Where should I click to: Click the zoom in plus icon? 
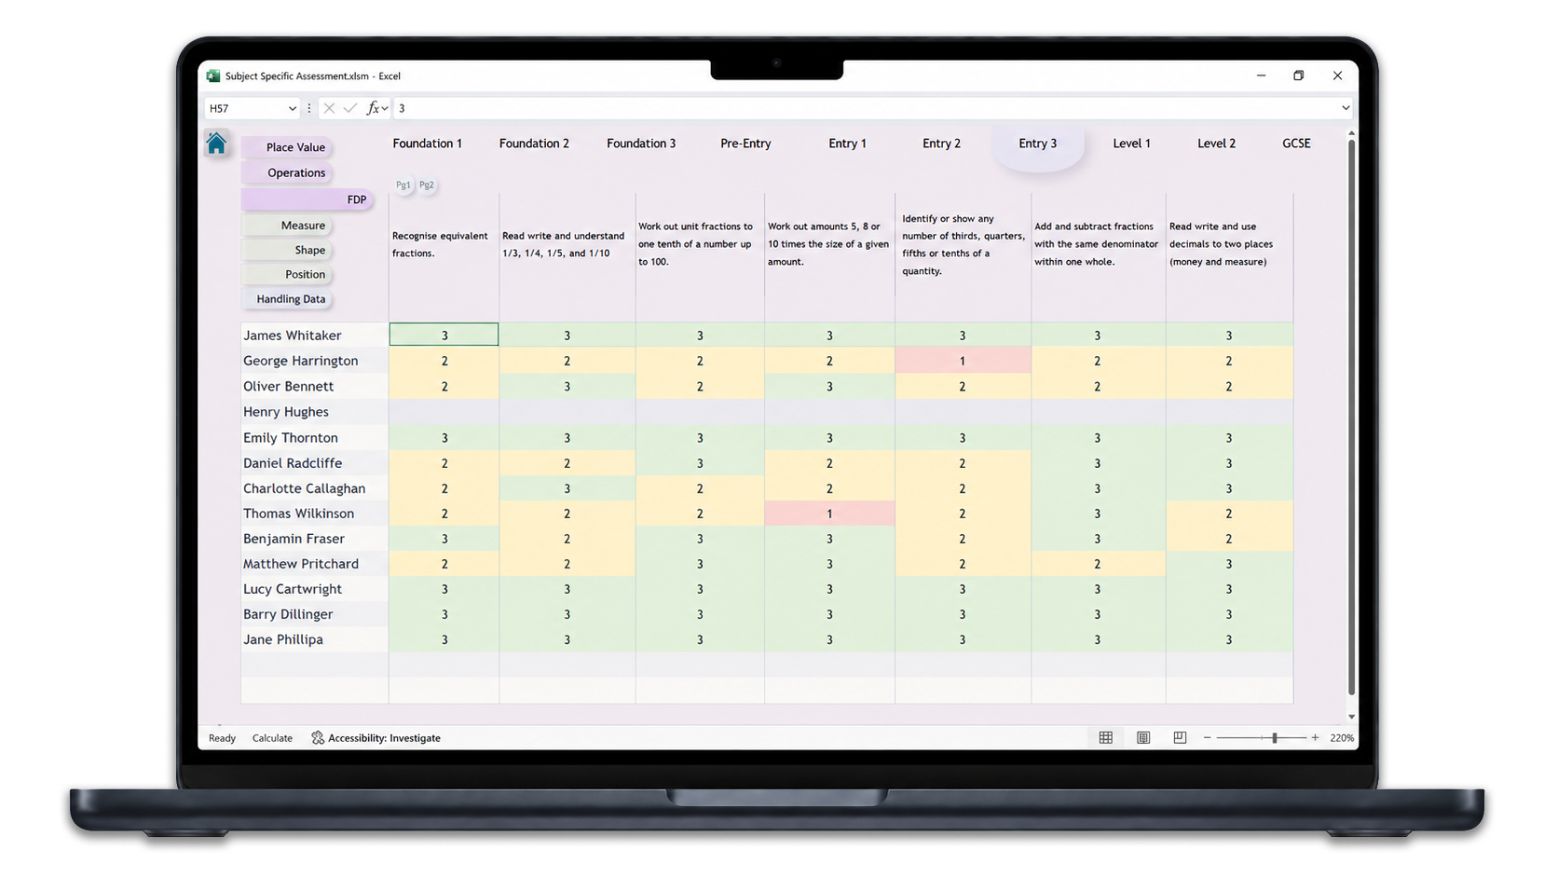click(x=1315, y=738)
